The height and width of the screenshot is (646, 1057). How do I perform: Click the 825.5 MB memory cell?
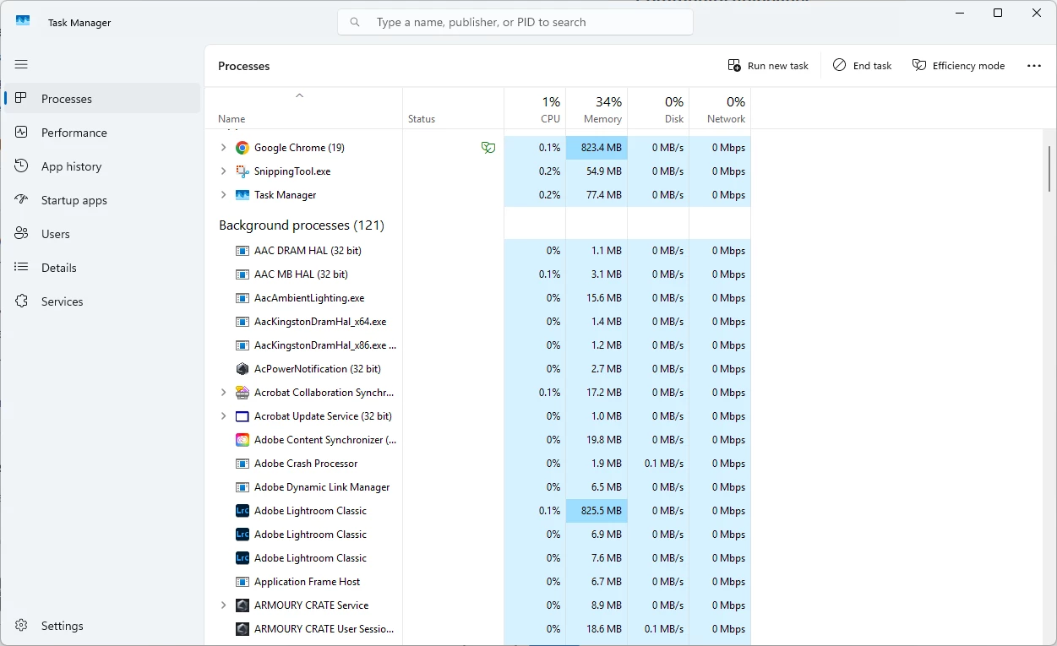tap(597, 511)
